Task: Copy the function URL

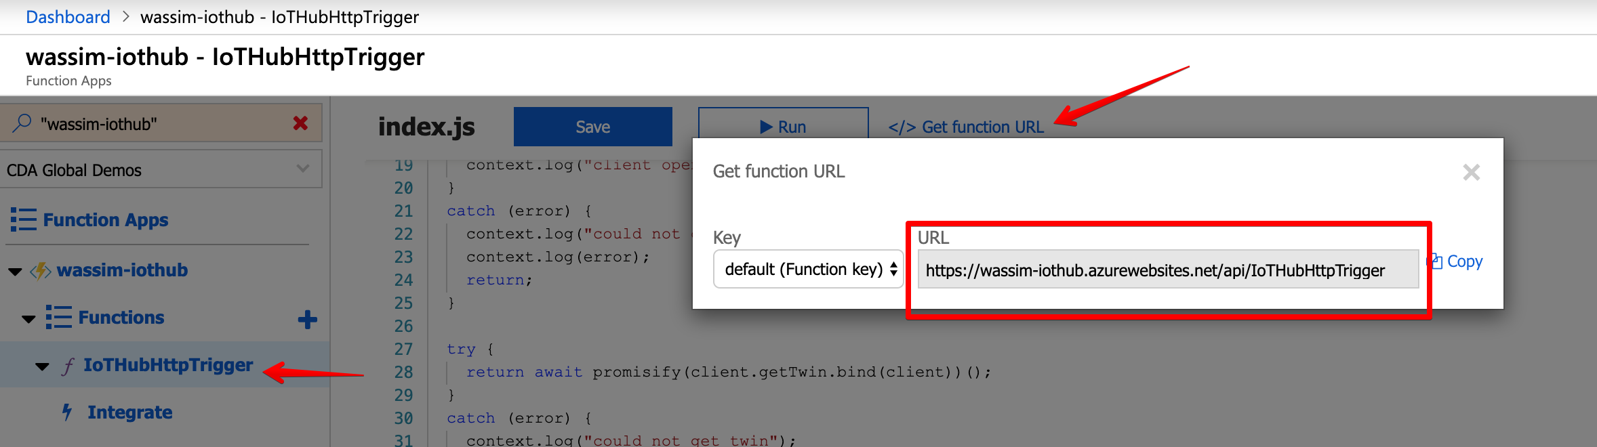Action: point(1456,261)
